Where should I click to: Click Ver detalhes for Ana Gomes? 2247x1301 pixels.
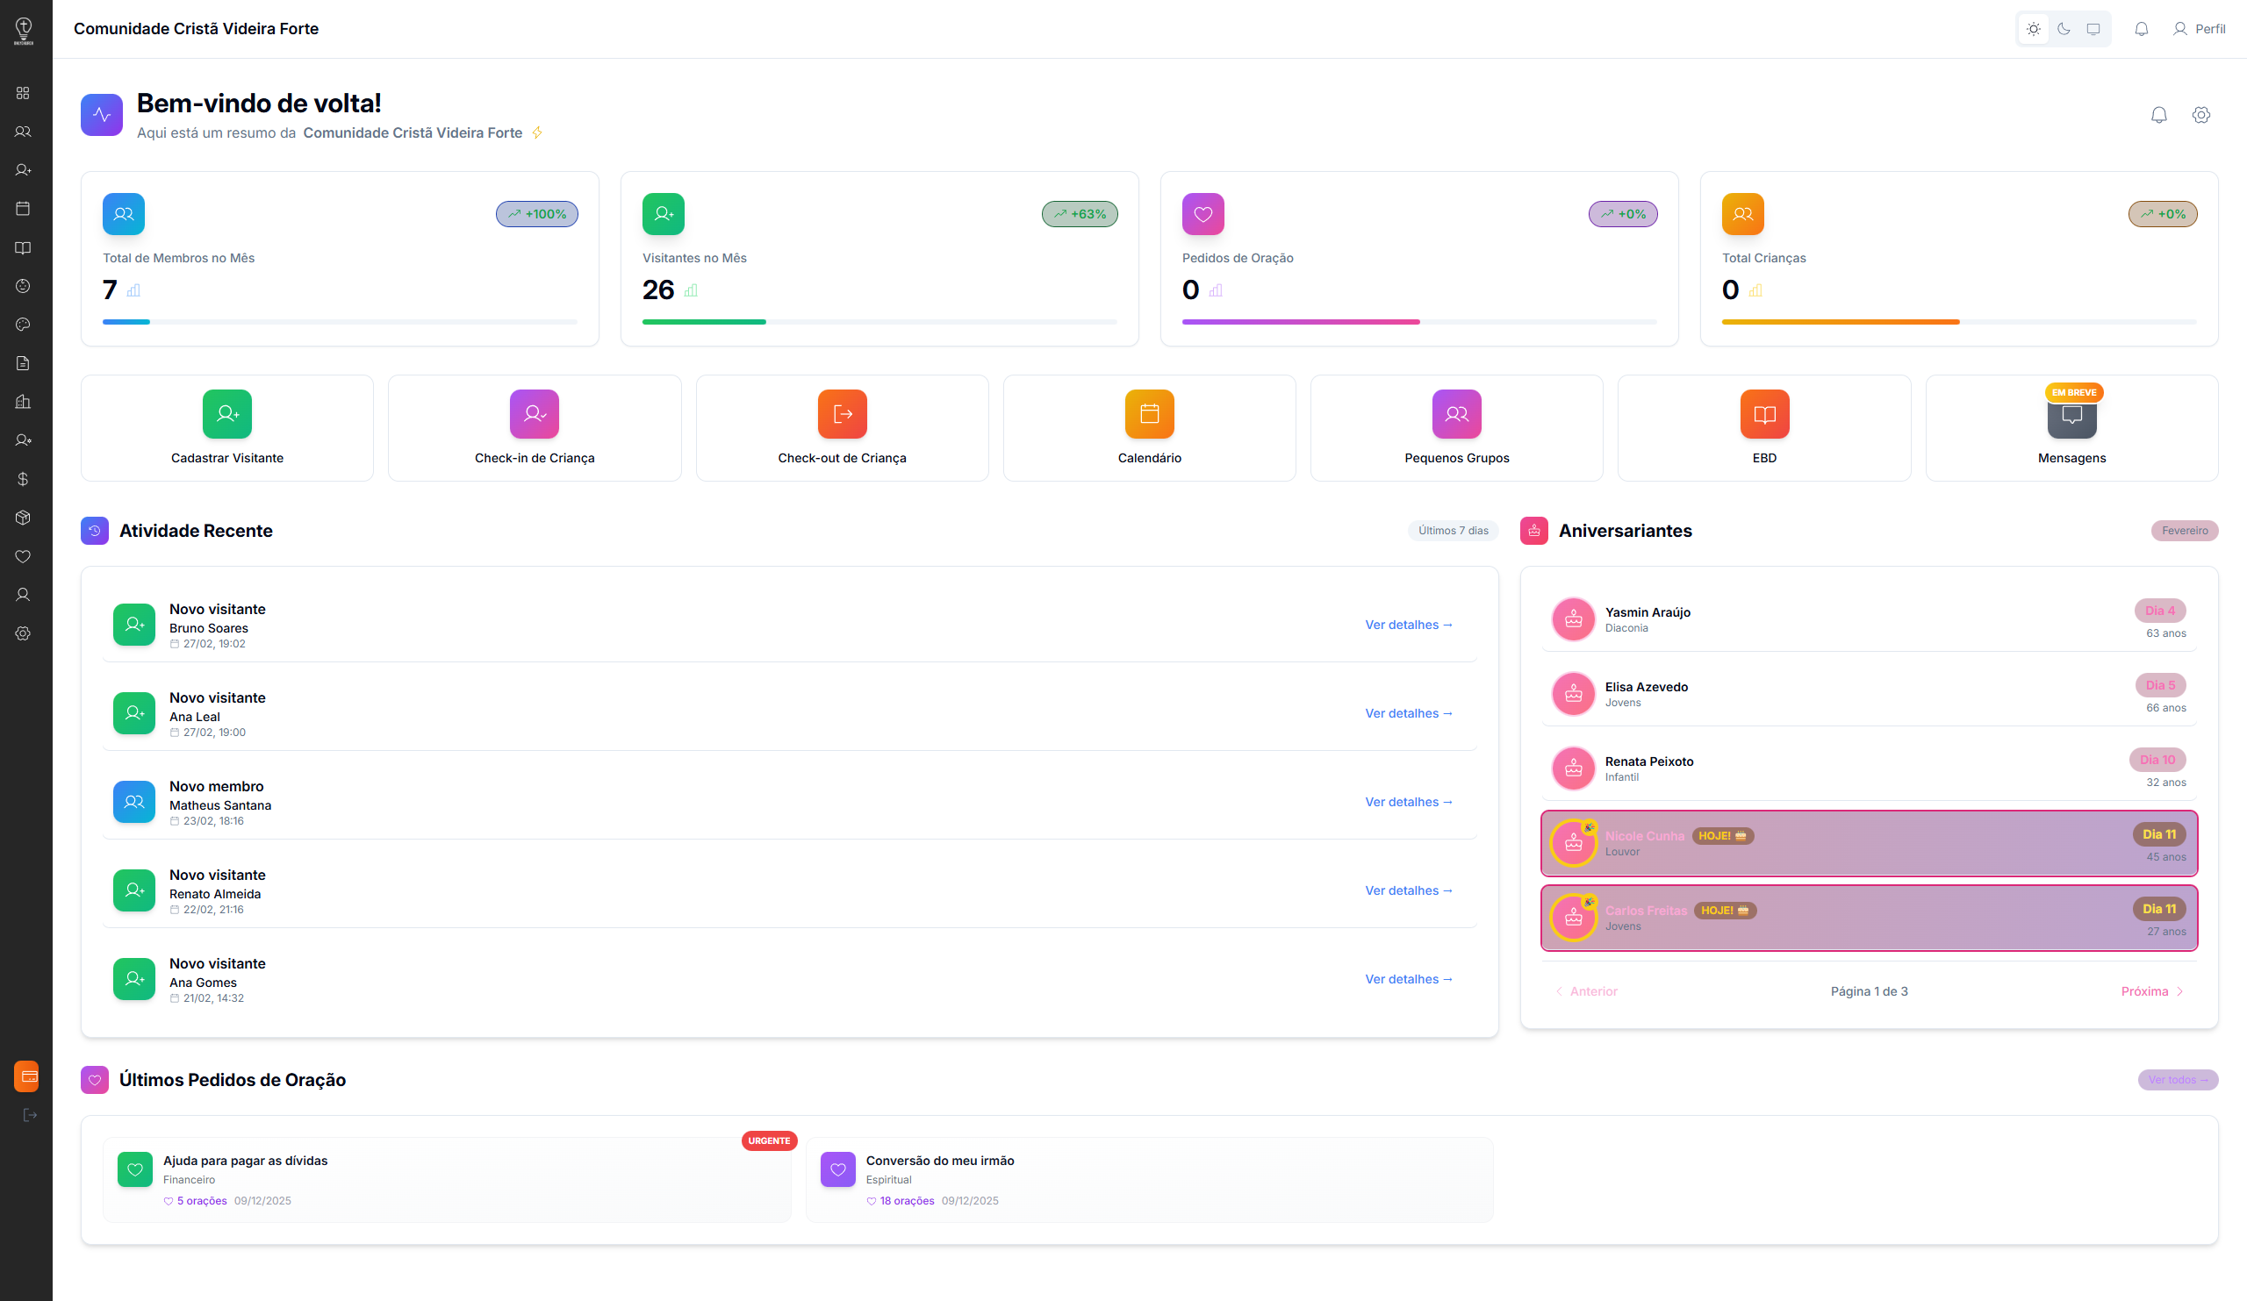[x=1409, y=979]
